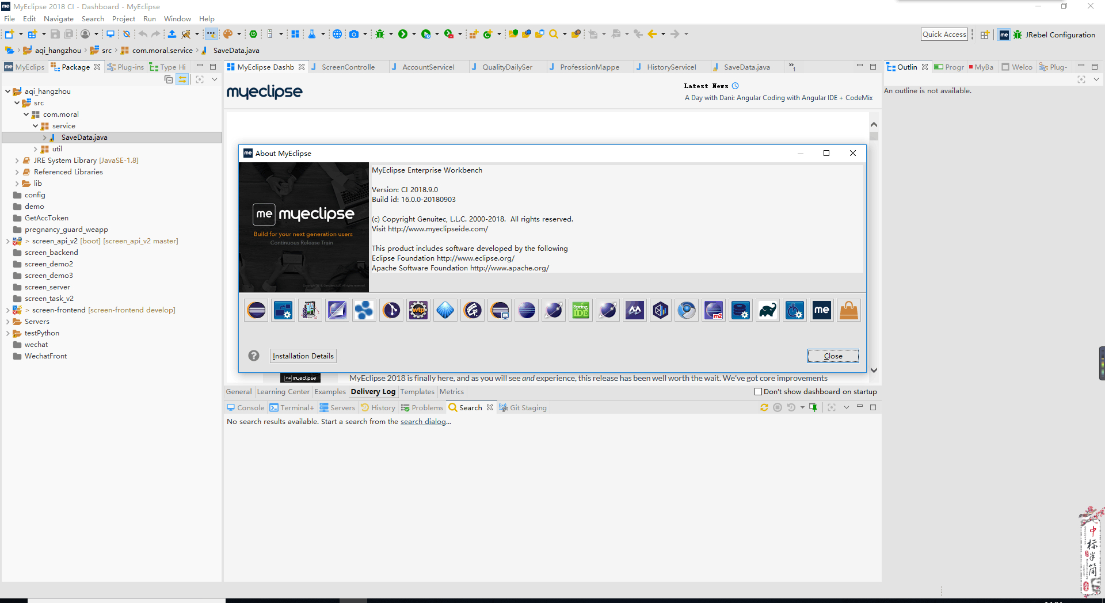Toggle the highlighted dotted toolbar button
The height and width of the screenshot is (603, 1105).
coord(211,34)
